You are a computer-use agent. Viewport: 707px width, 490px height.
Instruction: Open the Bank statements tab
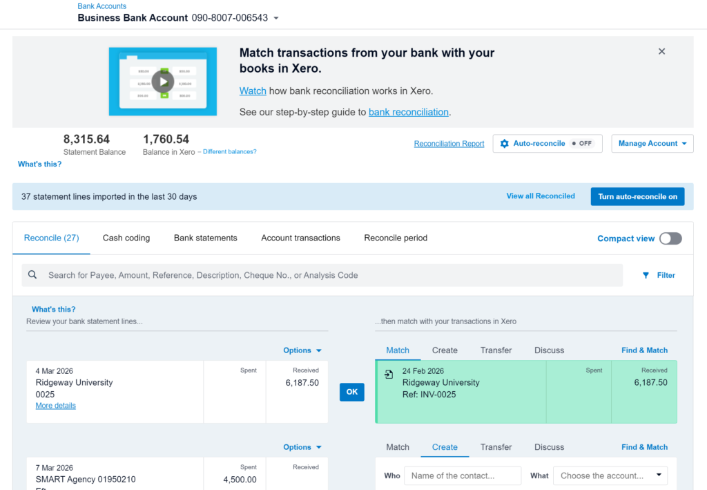click(205, 238)
